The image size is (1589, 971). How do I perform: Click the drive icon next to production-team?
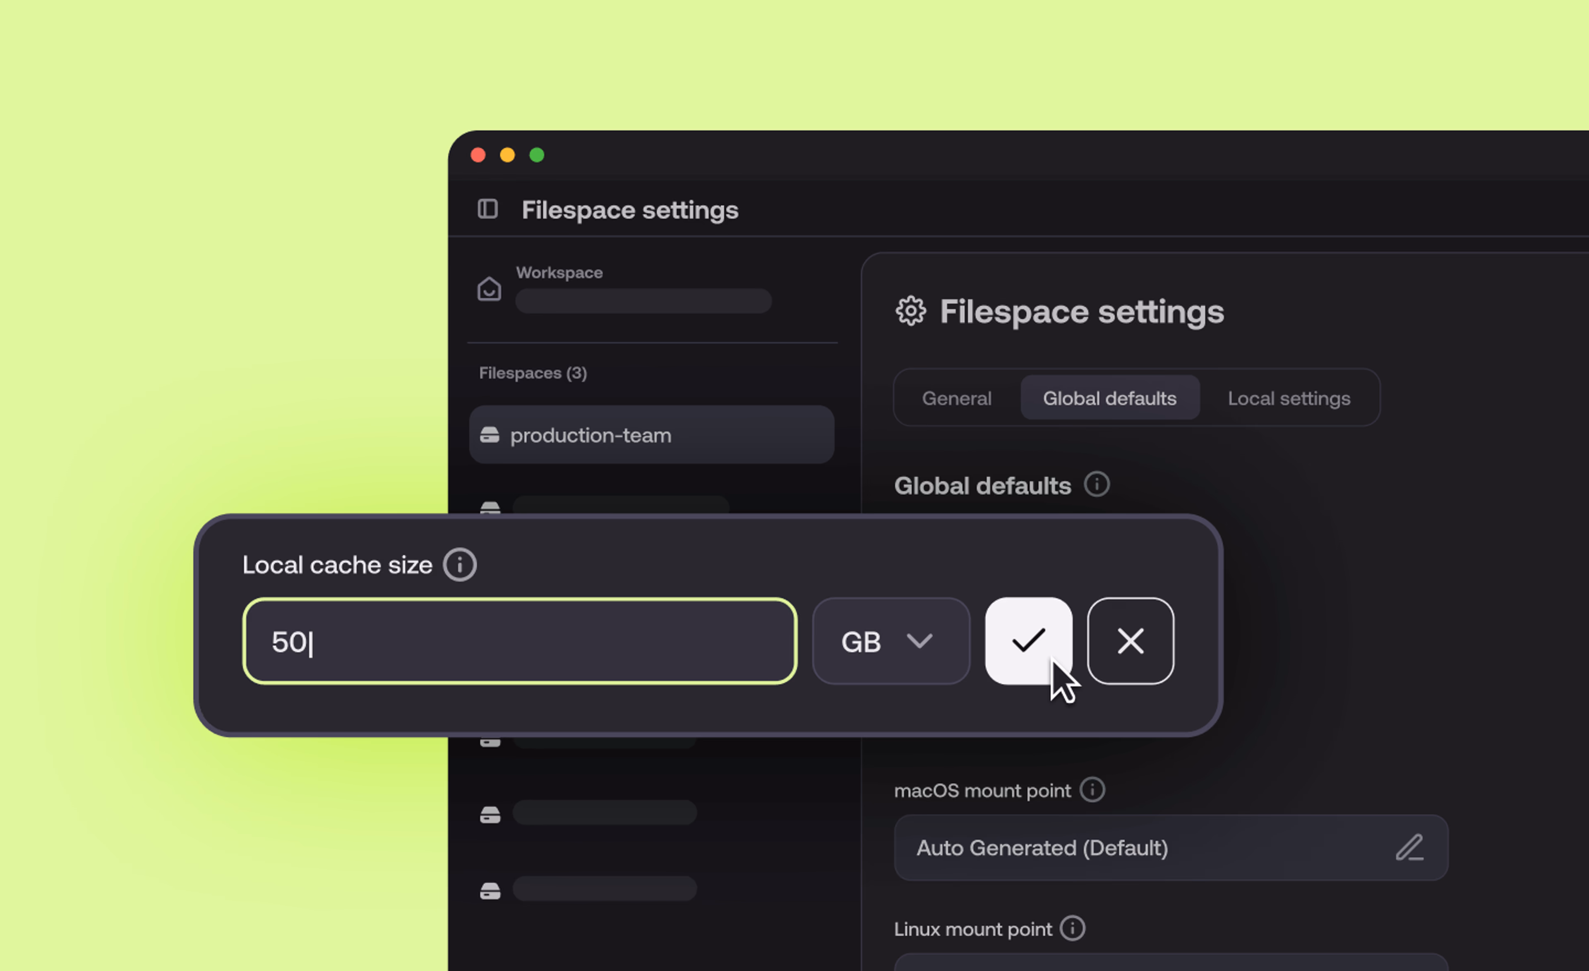point(491,434)
